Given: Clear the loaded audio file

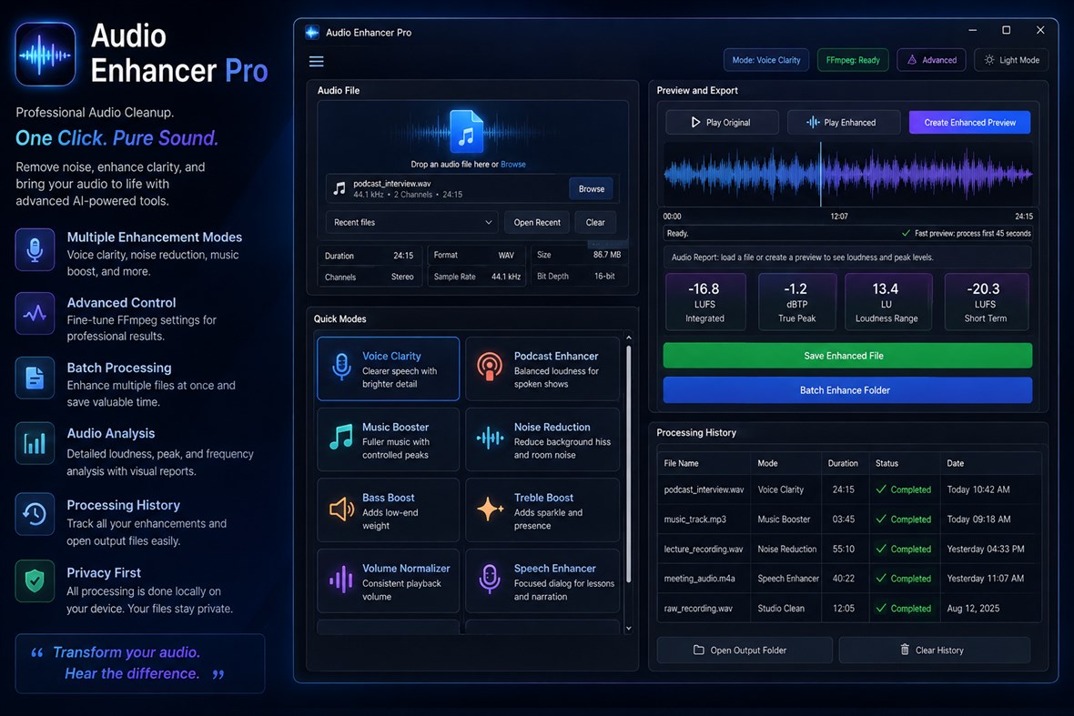Looking at the screenshot, I should [595, 223].
